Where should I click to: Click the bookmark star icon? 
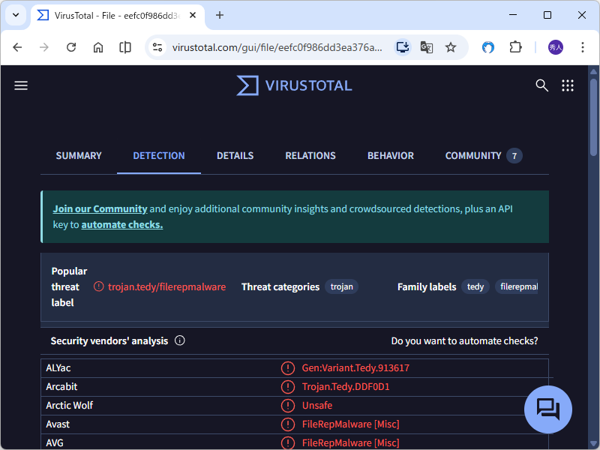click(x=451, y=46)
